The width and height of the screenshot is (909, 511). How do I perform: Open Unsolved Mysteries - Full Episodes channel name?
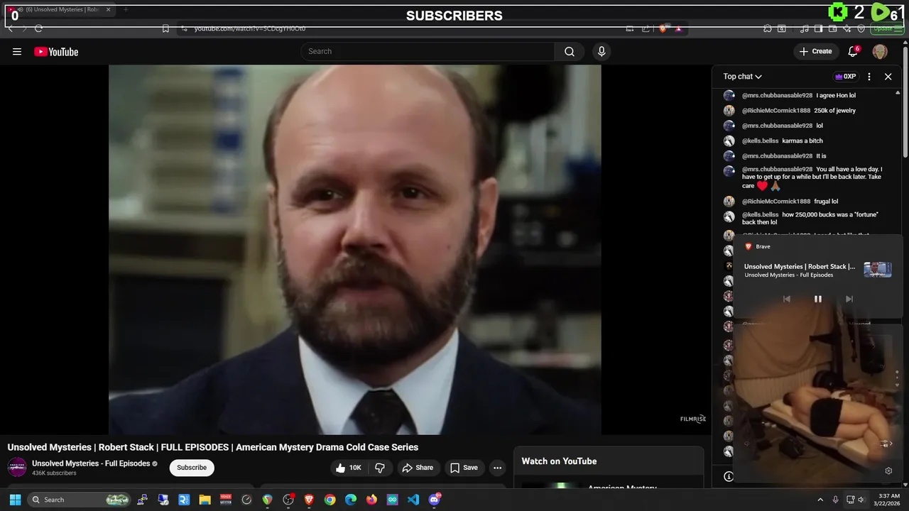click(x=91, y=463)
